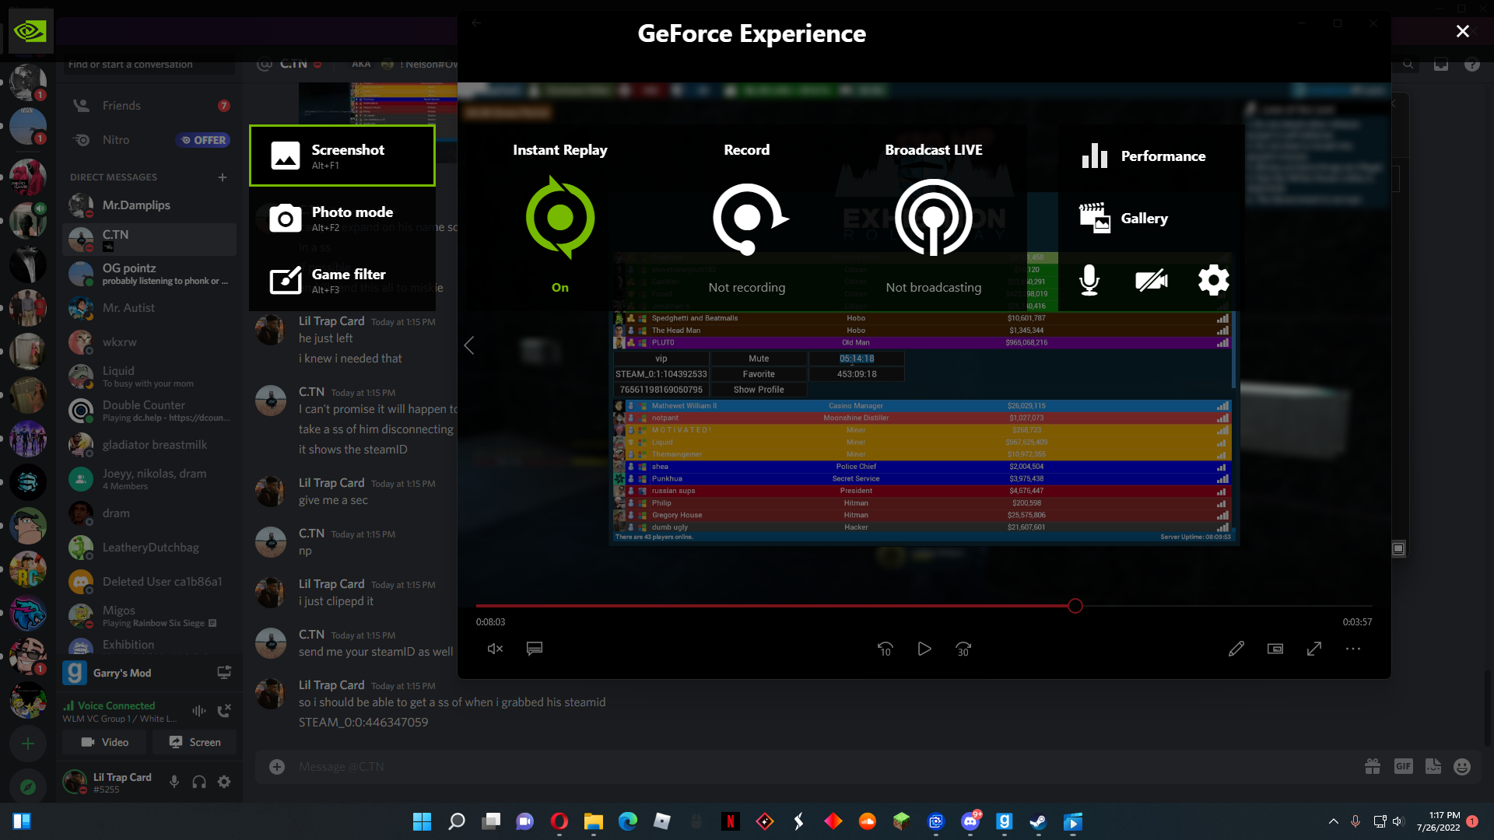Viewport: 1494px width, 840px height.
Task: Open Nitro page in Discord
Action: 149,140
